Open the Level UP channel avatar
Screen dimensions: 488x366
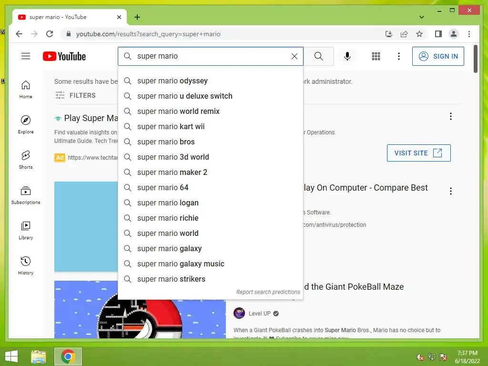tap(239, 313)
